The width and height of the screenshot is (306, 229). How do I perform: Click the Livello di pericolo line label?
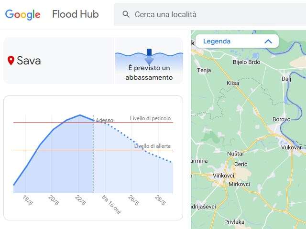[150, 119]
